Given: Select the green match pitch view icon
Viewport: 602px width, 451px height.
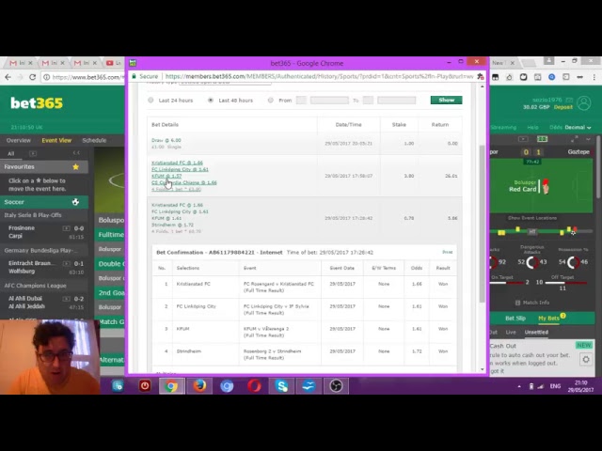Looking at the screenshot, I should (x=542, y=139).
